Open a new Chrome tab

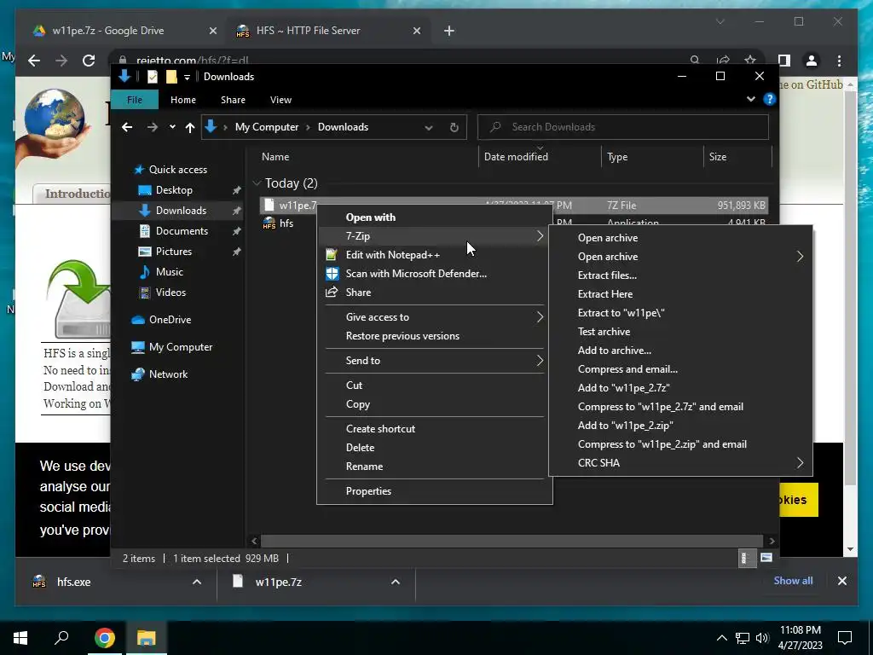(449, 31)
